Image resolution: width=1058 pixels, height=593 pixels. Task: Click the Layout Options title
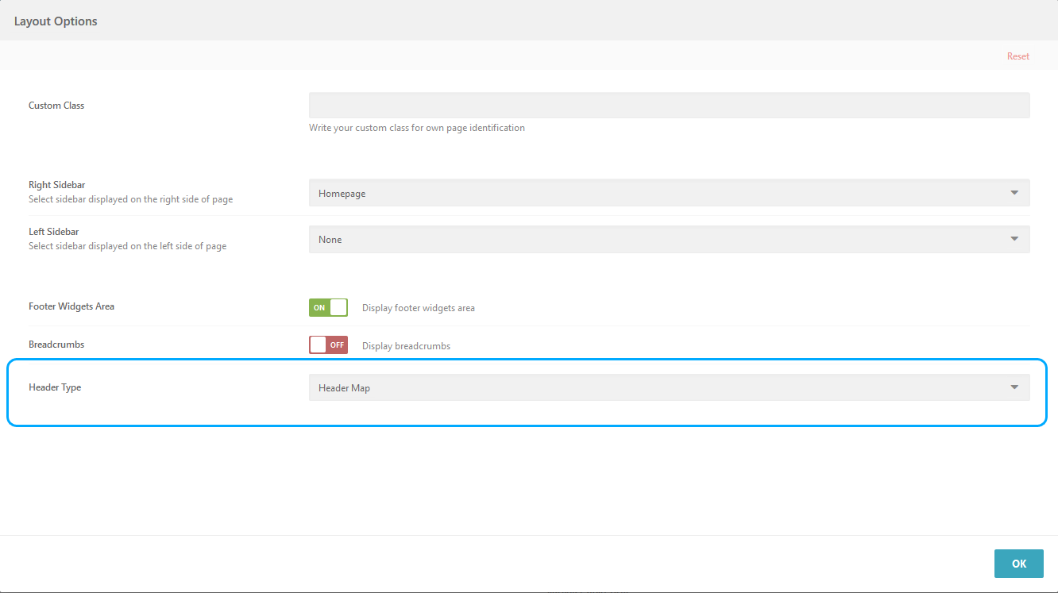(56, 21)
